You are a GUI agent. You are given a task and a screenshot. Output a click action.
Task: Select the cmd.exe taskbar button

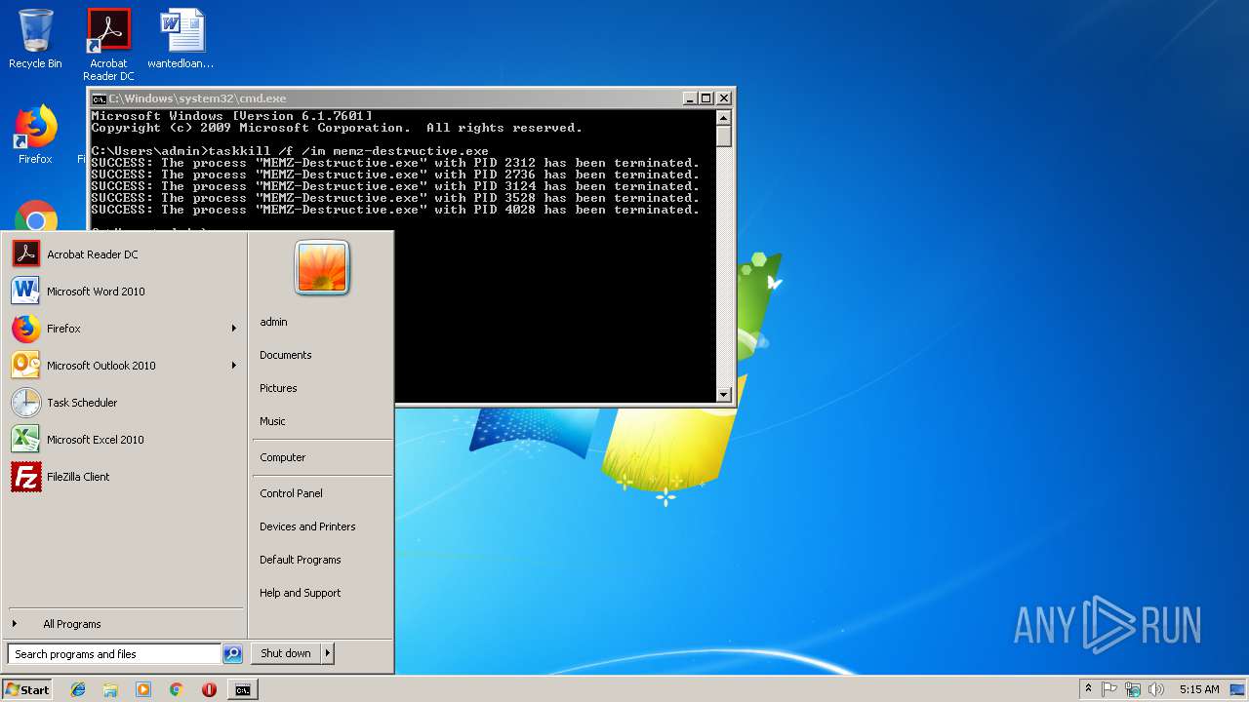pyautogui.click(x=242, y=689)
